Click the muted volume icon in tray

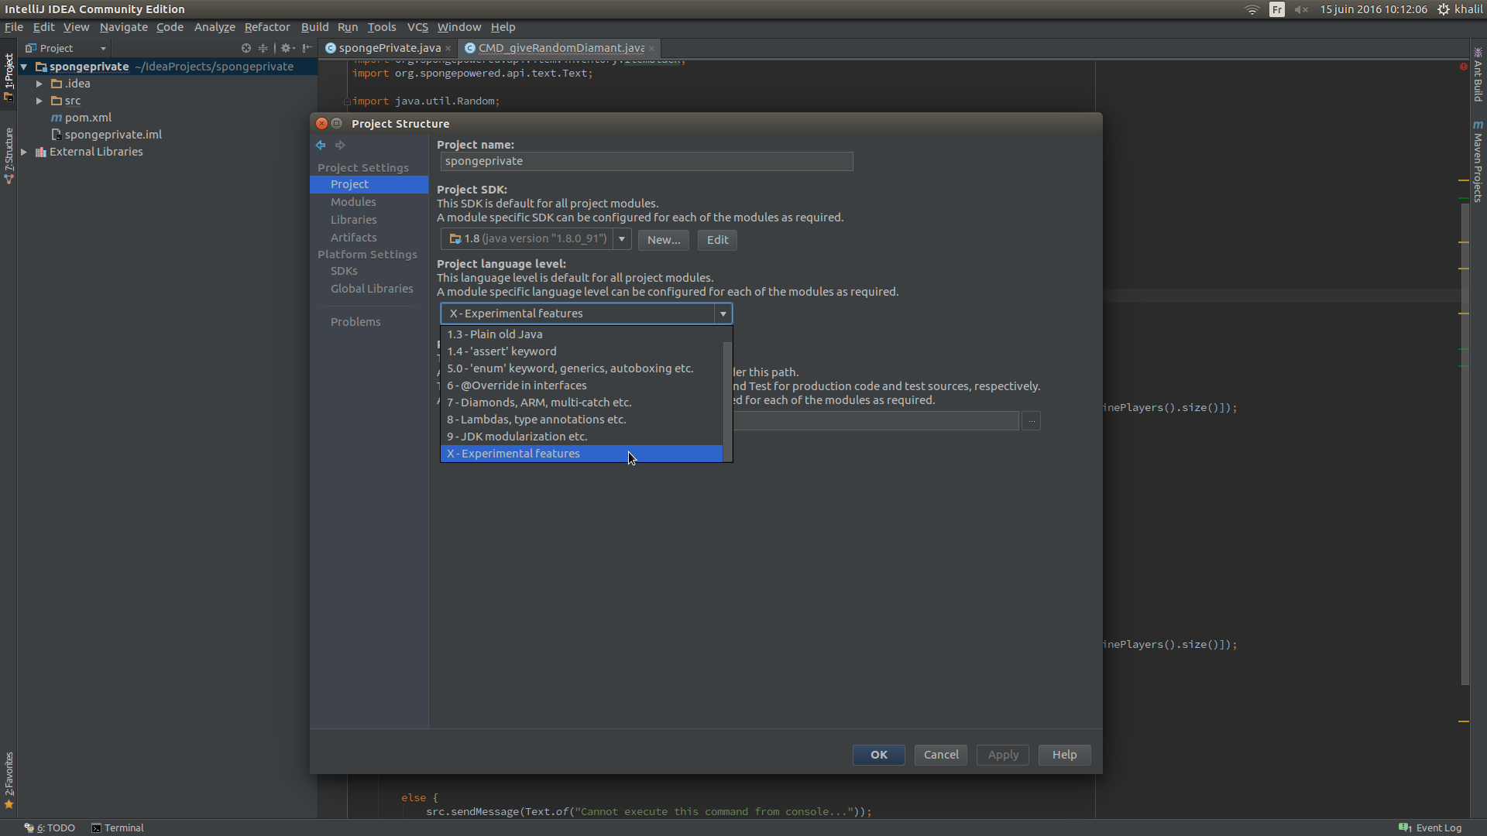click(1301, 9)
